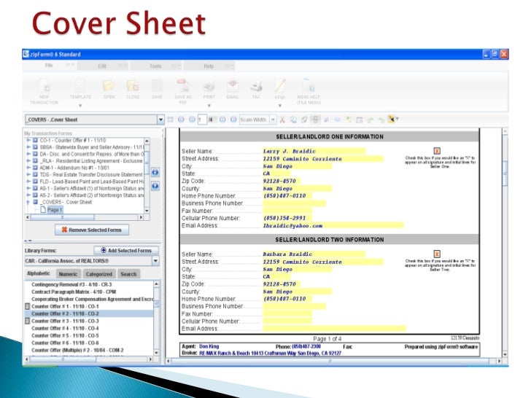Click the library forms vertical scrollbar
This screenshot has width=531, height=398.
tap(156, 318)
